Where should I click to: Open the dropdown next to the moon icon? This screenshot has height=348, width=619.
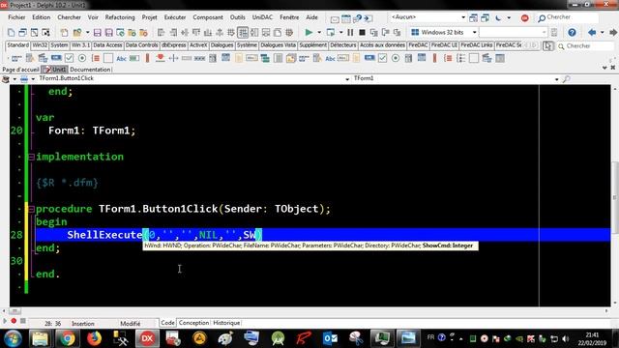509,17
